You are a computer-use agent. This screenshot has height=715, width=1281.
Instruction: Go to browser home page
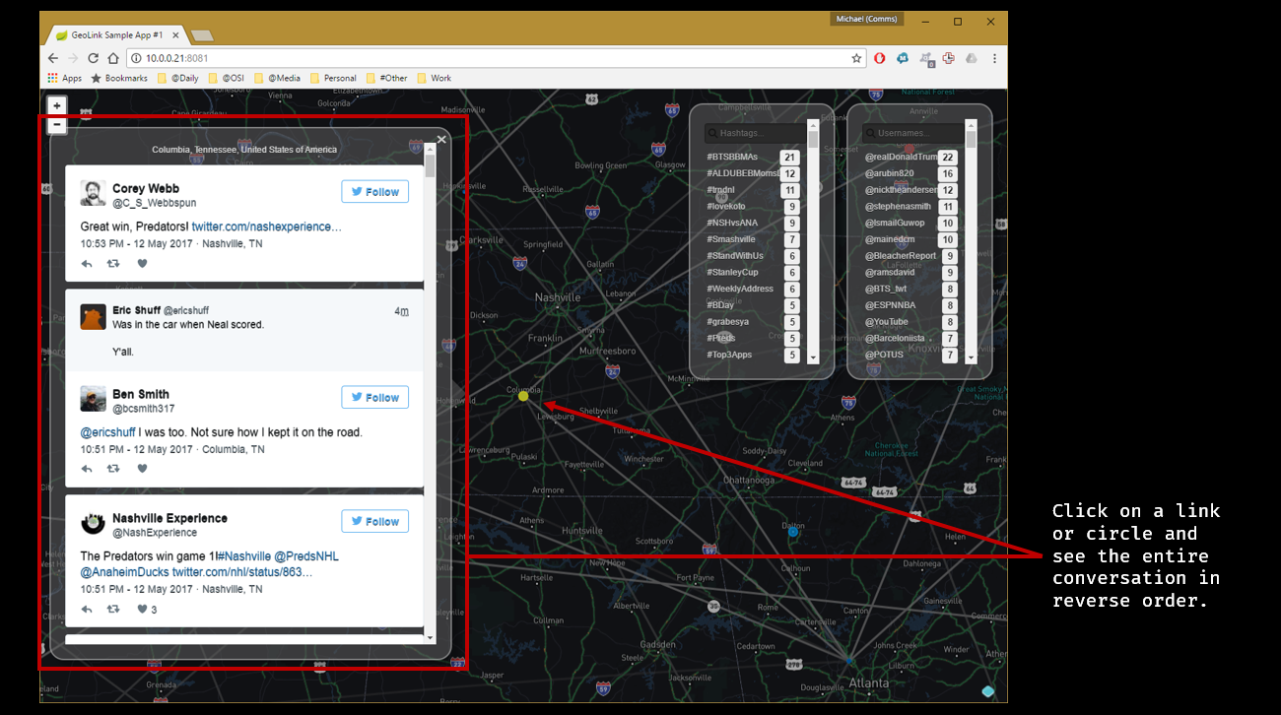pos(113,58)
